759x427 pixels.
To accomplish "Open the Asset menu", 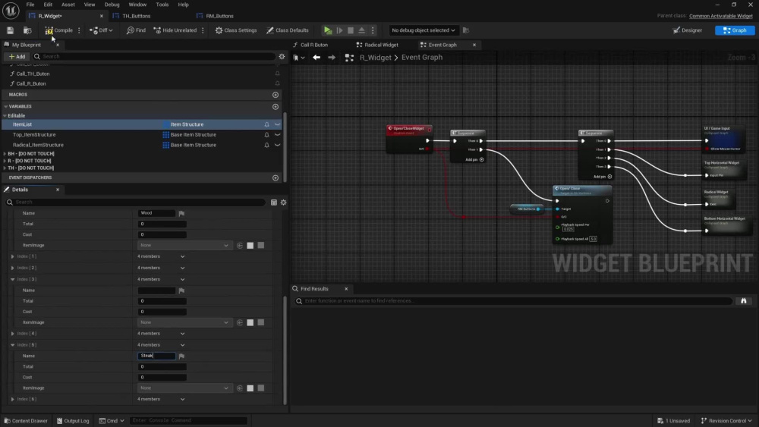I will click(68, 5).
